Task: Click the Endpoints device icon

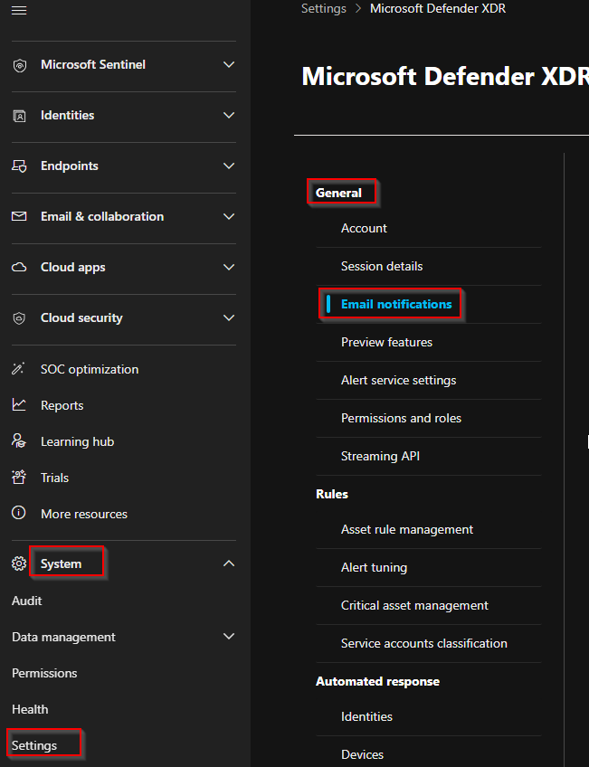Action: coord(19,166)
